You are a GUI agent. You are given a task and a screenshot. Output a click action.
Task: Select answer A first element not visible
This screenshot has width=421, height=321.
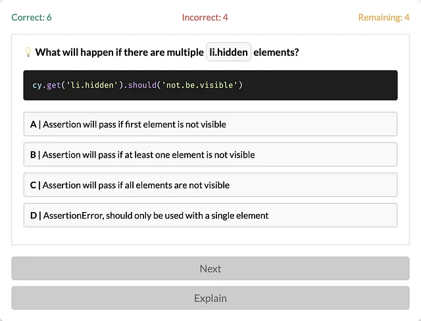pos(210,124)
